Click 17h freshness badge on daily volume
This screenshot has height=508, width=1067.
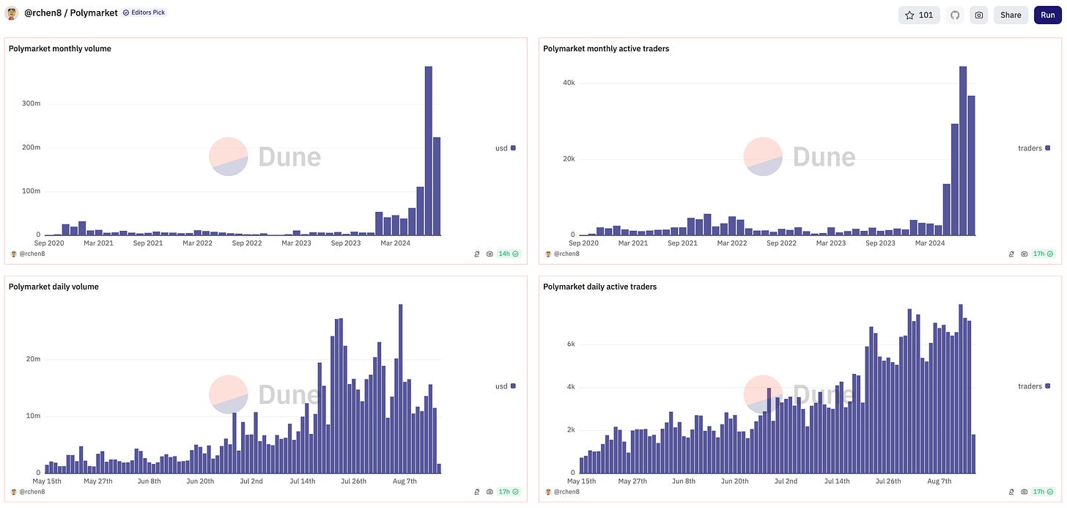pyautogui.click(x=509, y=492)
